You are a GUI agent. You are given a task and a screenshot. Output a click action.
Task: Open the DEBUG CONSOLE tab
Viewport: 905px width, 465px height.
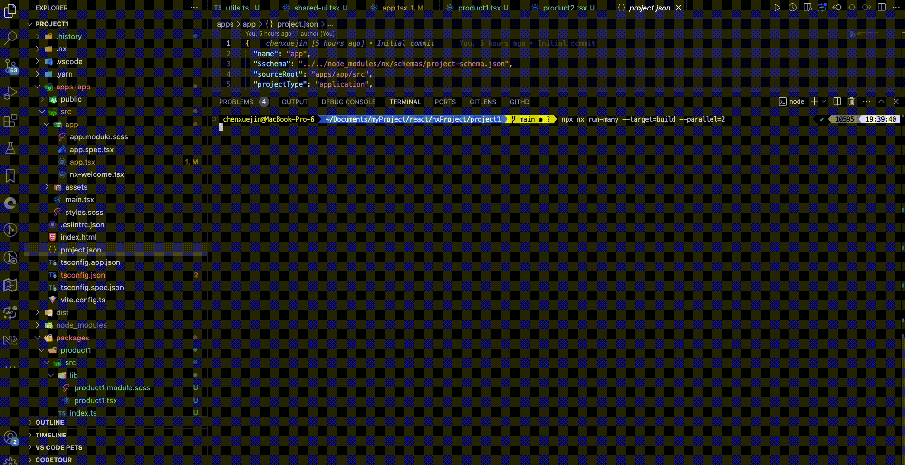pos(348,102)
